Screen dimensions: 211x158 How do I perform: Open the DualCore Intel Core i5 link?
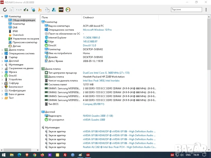pyautogui.click(x=106, y=73)
